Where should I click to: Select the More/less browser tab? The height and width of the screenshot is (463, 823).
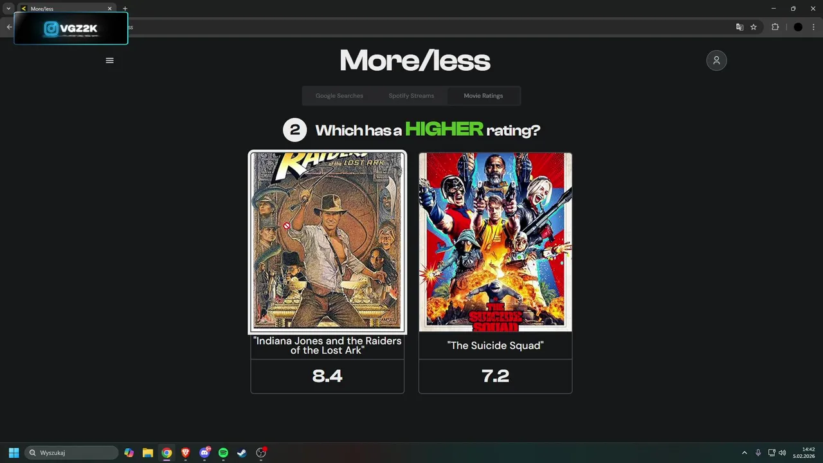point(66,8)
